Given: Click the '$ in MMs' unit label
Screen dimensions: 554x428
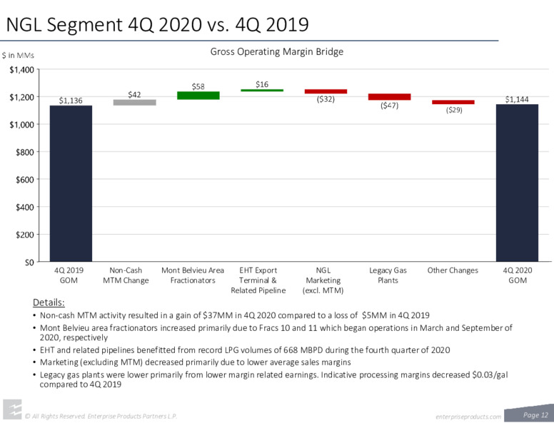Looking at the screenshot, I should point(18,56).
